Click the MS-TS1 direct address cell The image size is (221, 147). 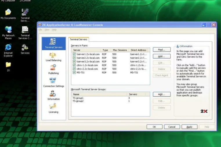click(134, 72)
